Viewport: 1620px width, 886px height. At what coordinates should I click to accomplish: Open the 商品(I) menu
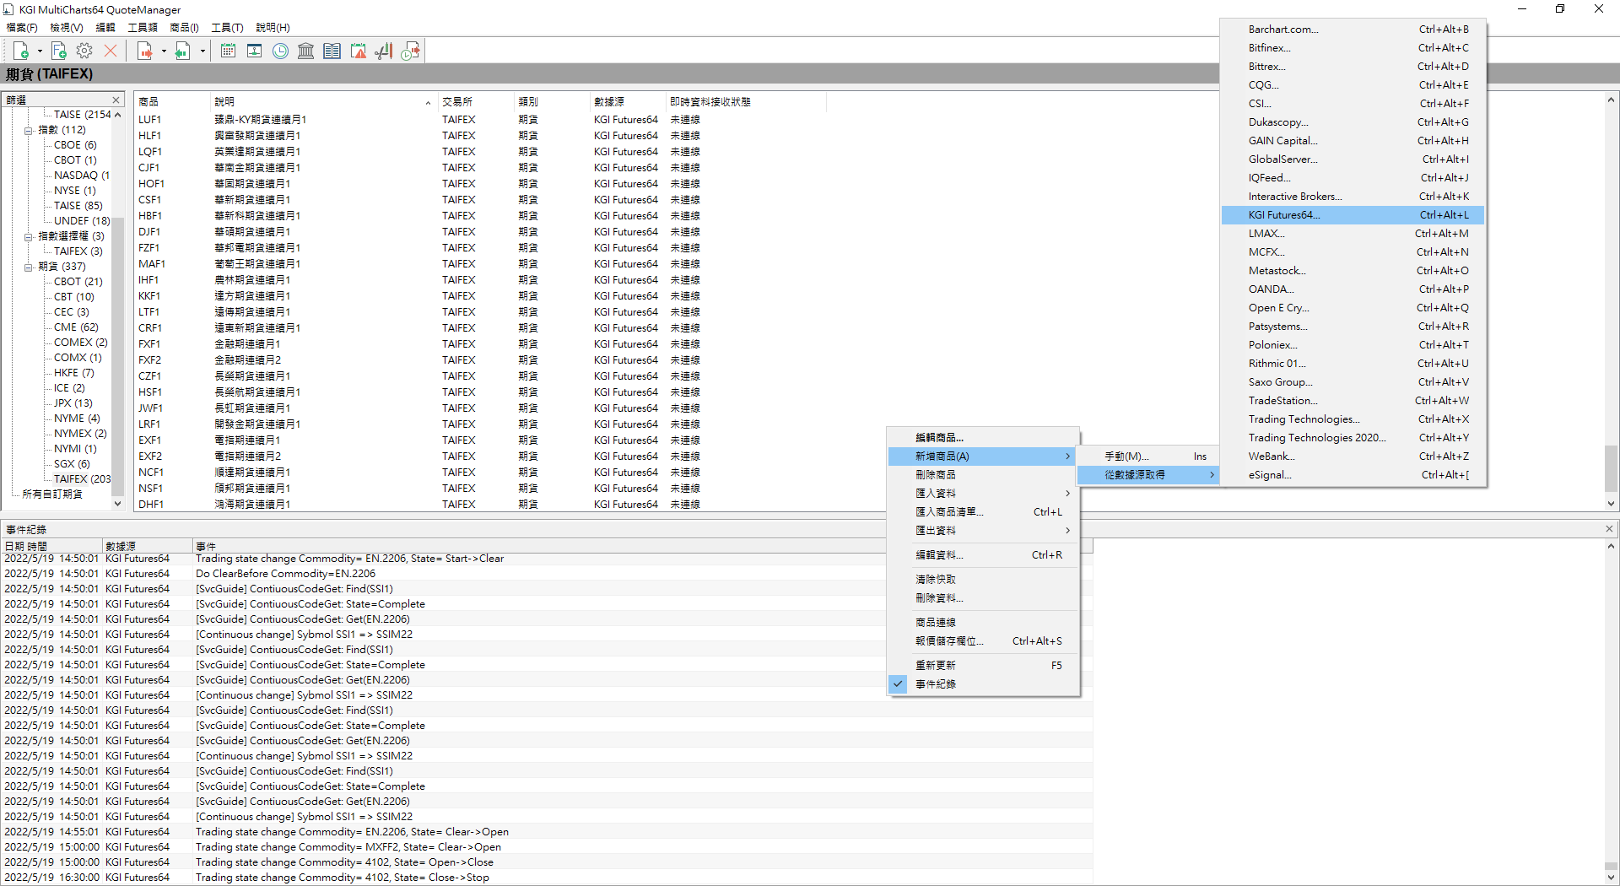[184, 28]
